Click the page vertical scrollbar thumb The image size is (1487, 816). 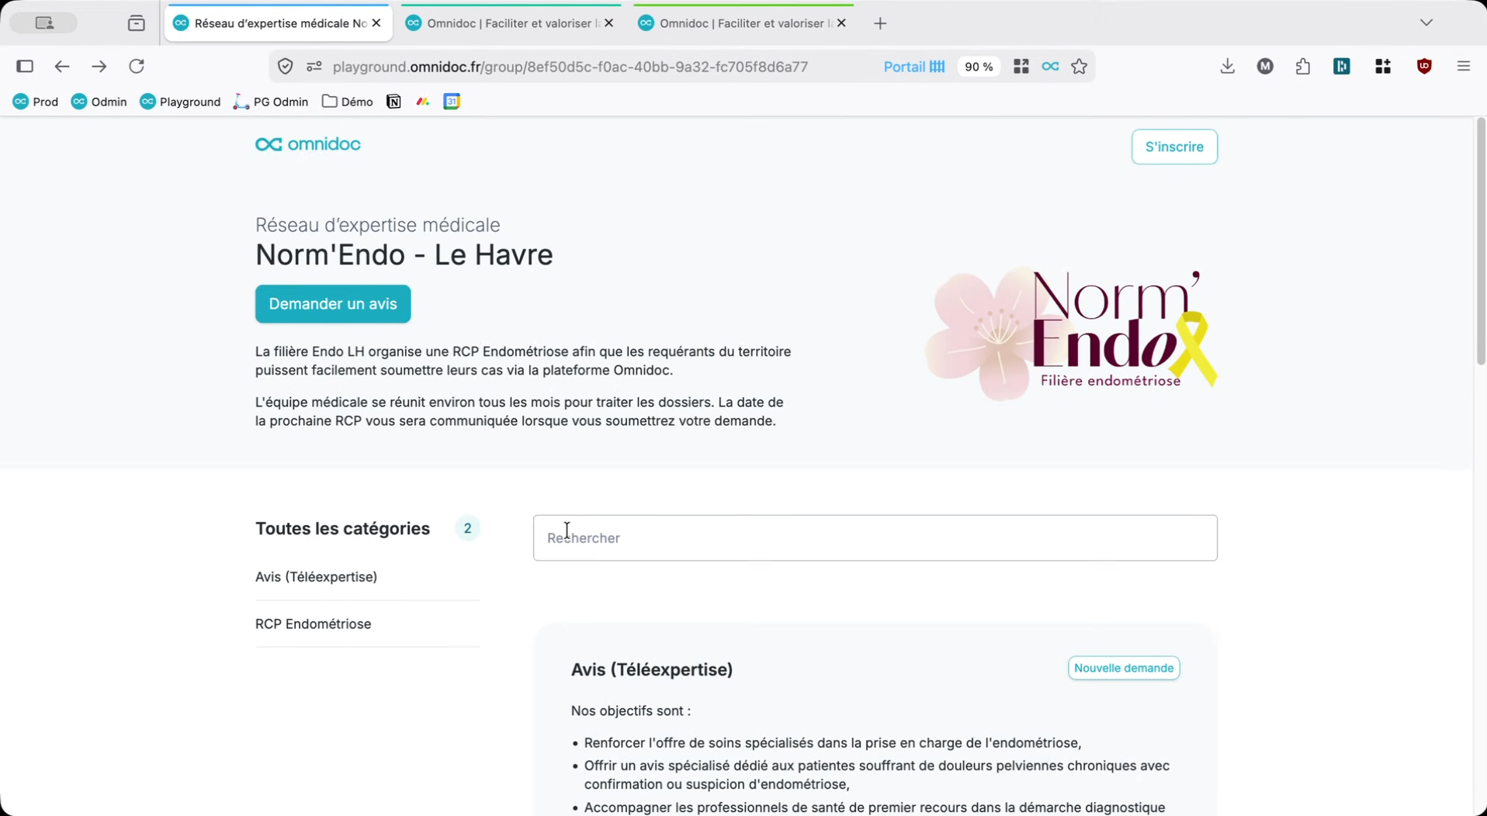[1481, 242]
